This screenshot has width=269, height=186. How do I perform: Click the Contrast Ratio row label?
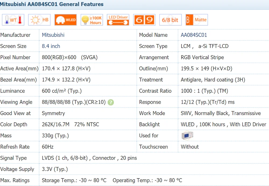pos(155,91)
